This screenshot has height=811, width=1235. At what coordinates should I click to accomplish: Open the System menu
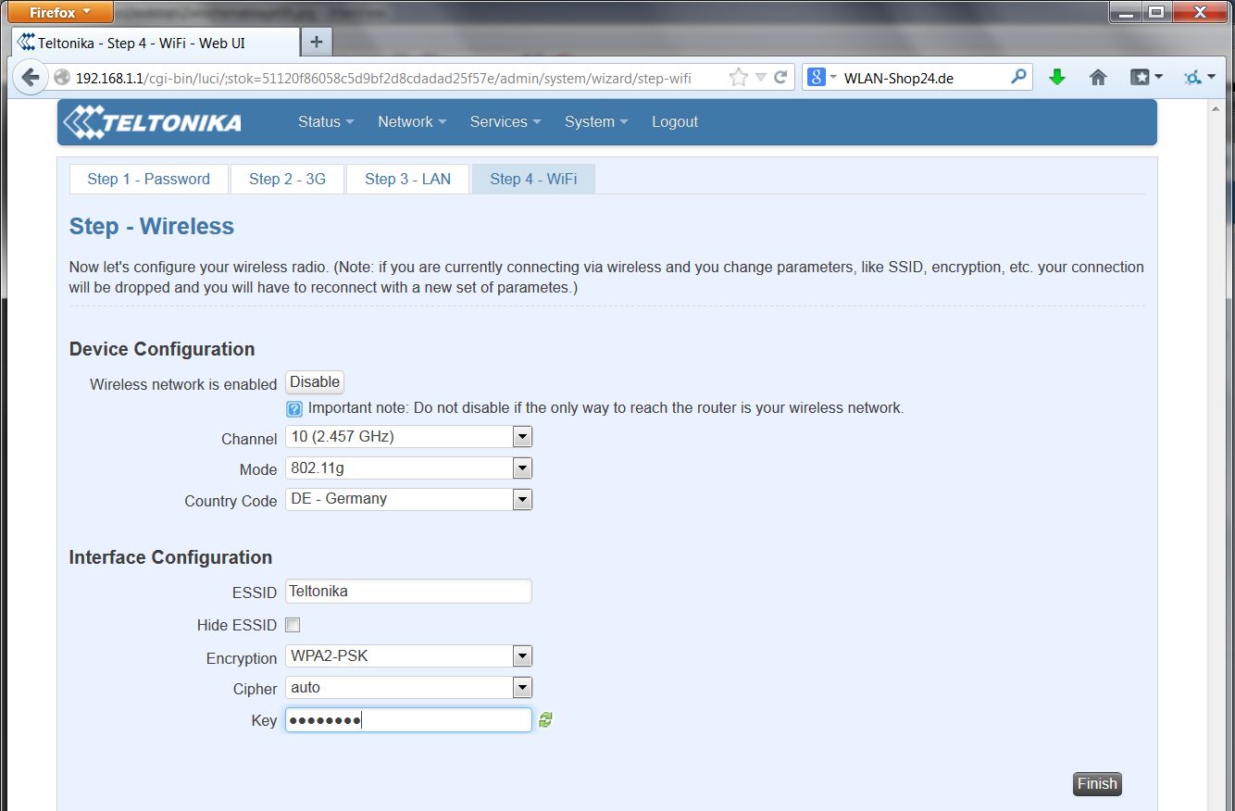(596, 122)
